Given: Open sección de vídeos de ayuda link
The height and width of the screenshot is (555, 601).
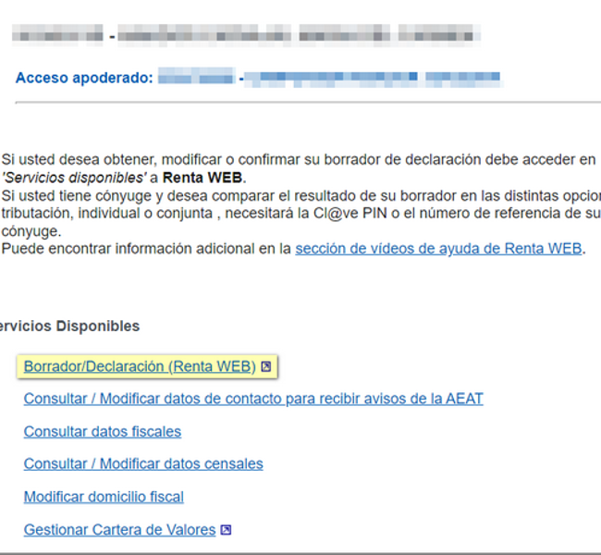Looking at the screenshot, I should pyautogui.click(x=438, y=248).
